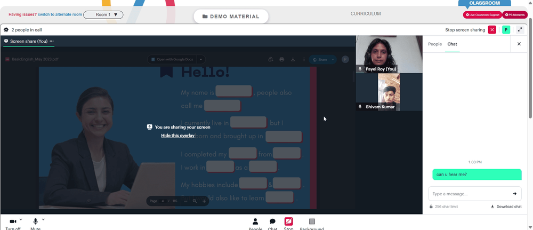
Task: Click page scrollbar on right edge
Action: tap(530, 68)
